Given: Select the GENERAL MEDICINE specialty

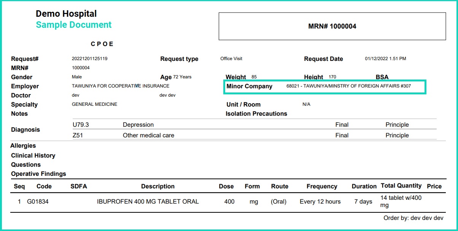Looking at the screenshot, I should 94,104.
